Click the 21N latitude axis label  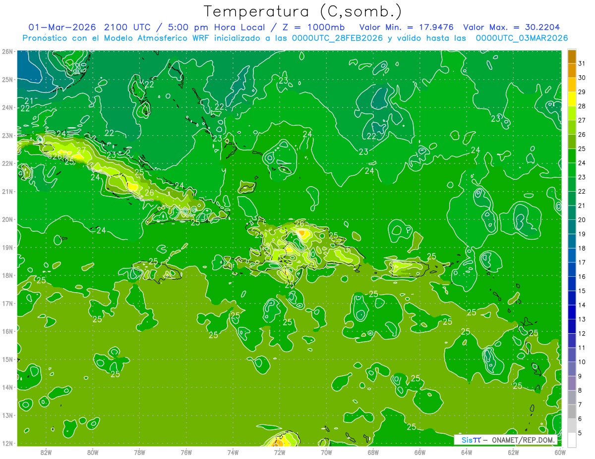[x=7, y=191]
